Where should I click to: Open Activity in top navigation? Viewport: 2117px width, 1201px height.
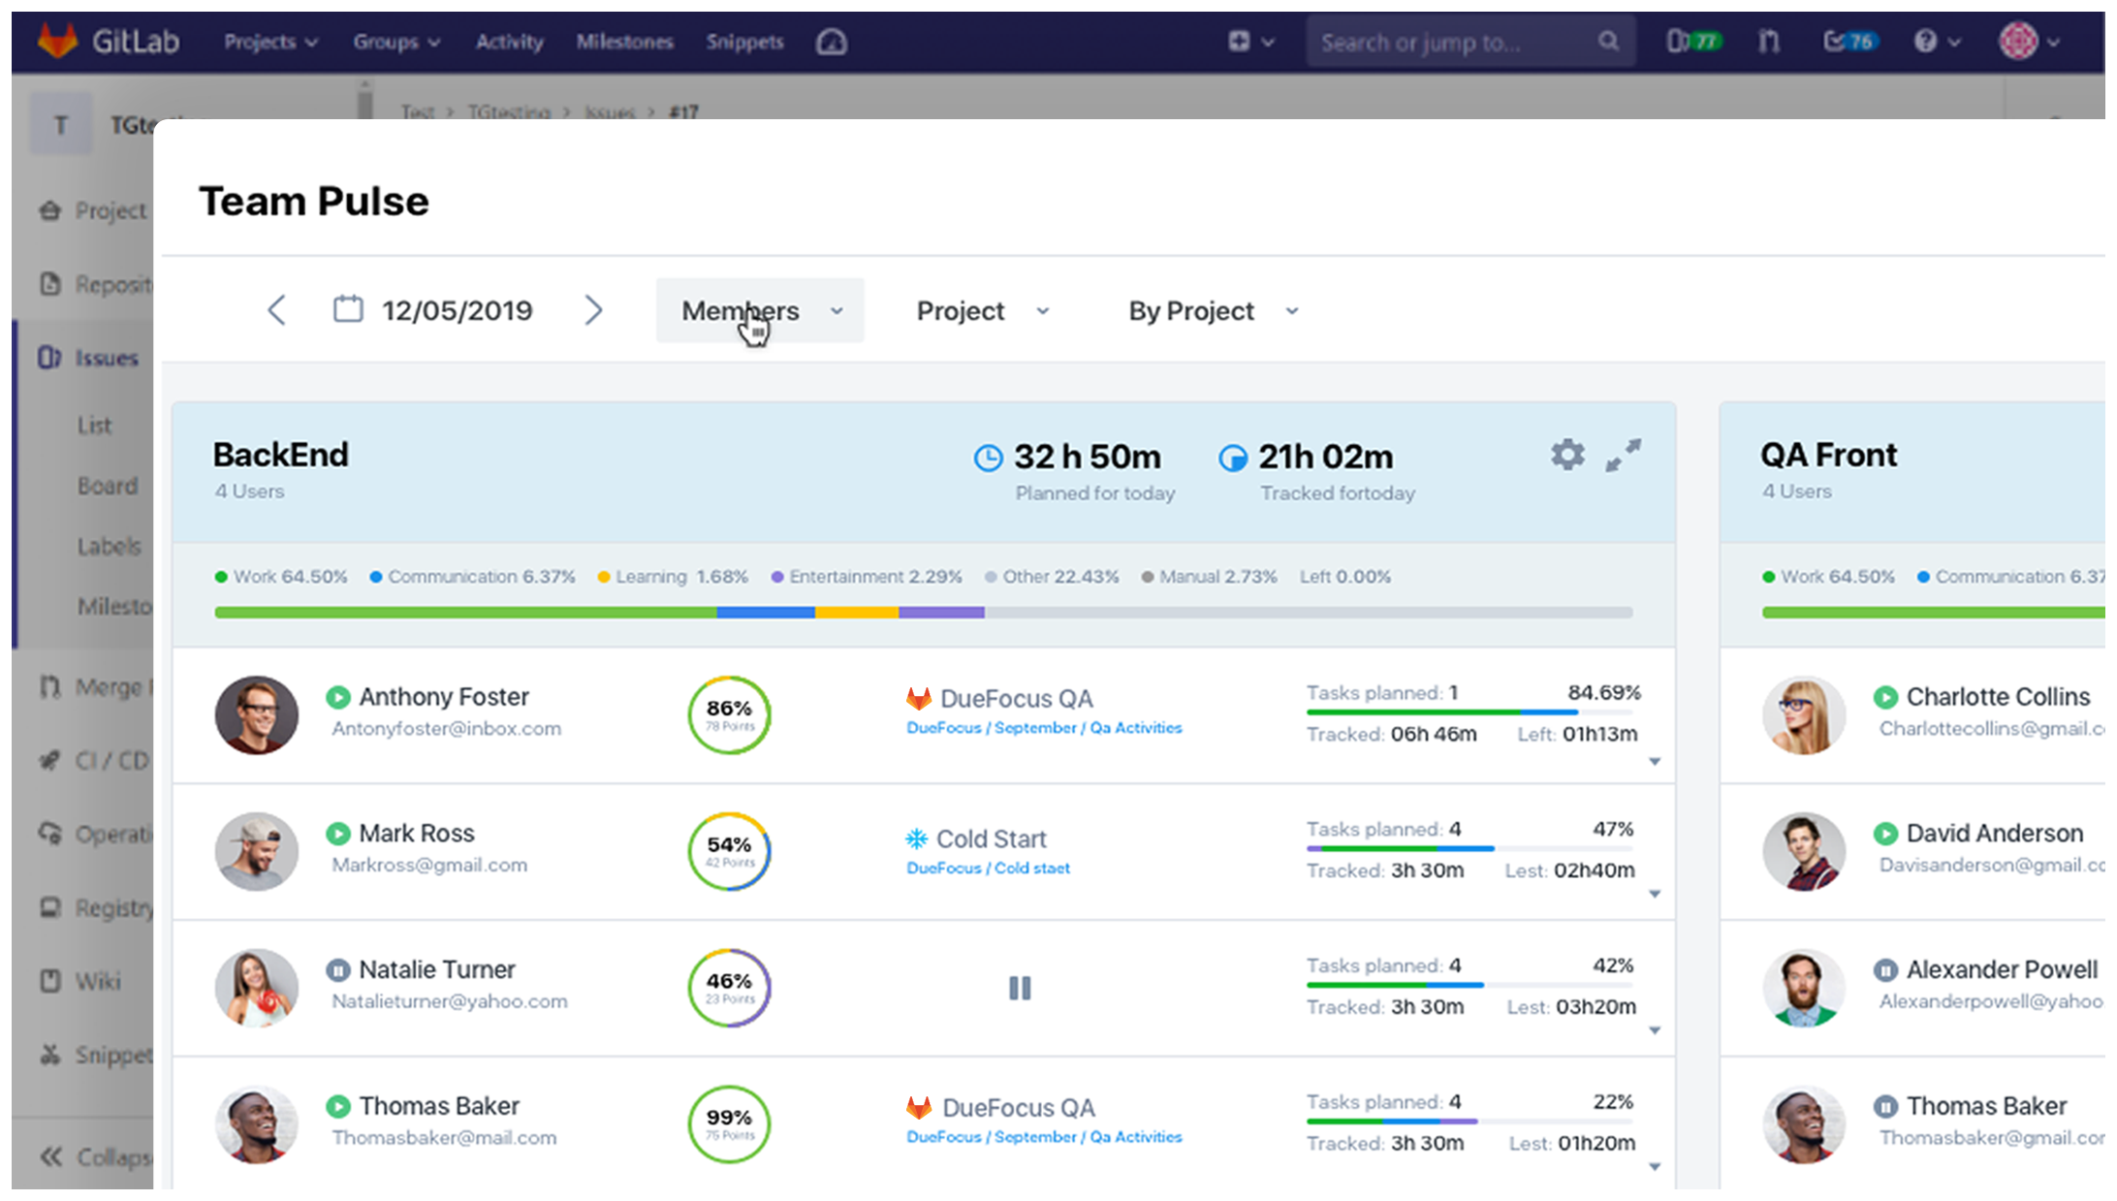click(x=509, y=42)
